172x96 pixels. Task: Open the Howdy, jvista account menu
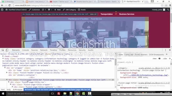coord(159,10)
